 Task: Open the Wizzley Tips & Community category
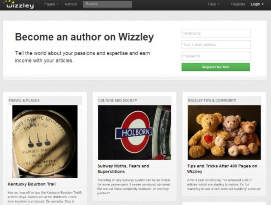(x=212, y=101)
